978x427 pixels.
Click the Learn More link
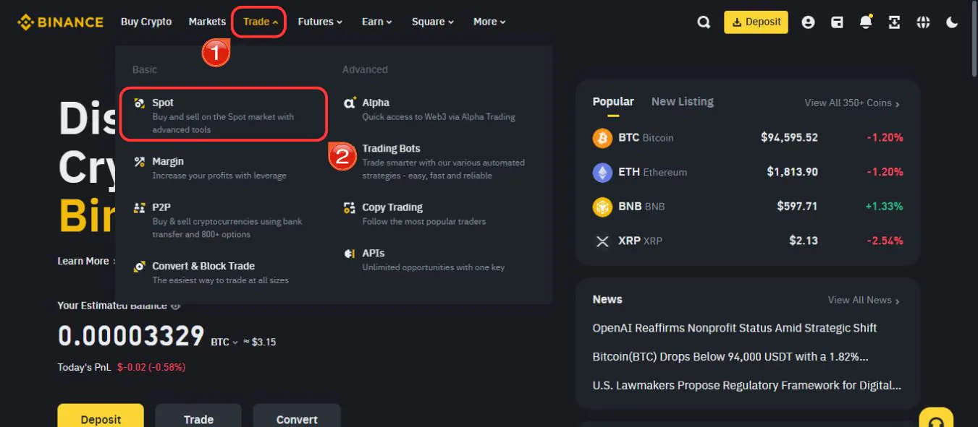click(86, 261)
